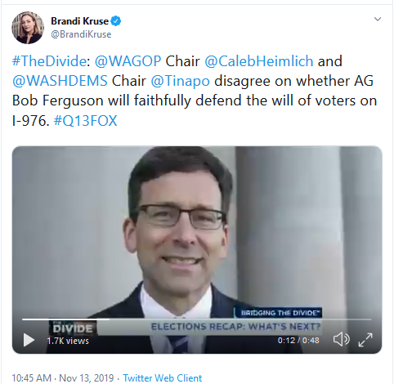412x384 pixels.
Task: Mute the video with the speaker icon
Action: [x=341, y=340]
